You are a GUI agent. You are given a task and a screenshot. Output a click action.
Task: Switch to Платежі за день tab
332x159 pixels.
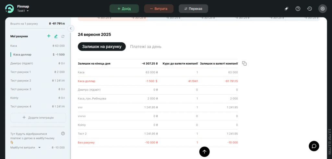tap(146, 47)
